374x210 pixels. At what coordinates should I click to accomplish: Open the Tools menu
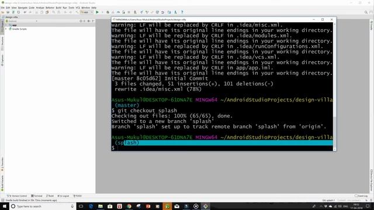point(71,8)
